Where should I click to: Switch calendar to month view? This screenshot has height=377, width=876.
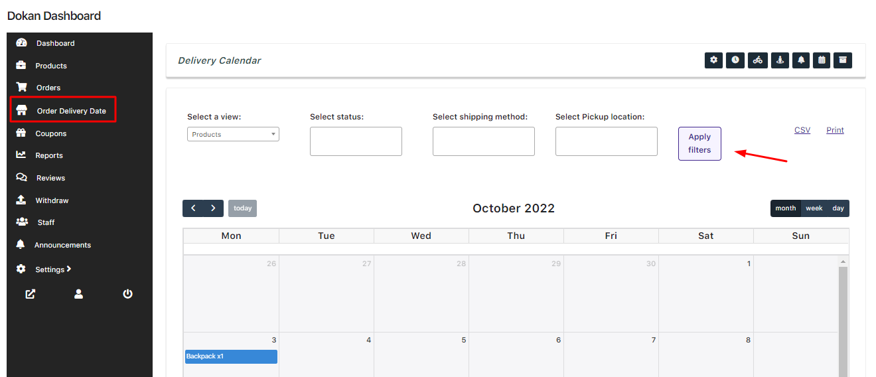point(786,208)
